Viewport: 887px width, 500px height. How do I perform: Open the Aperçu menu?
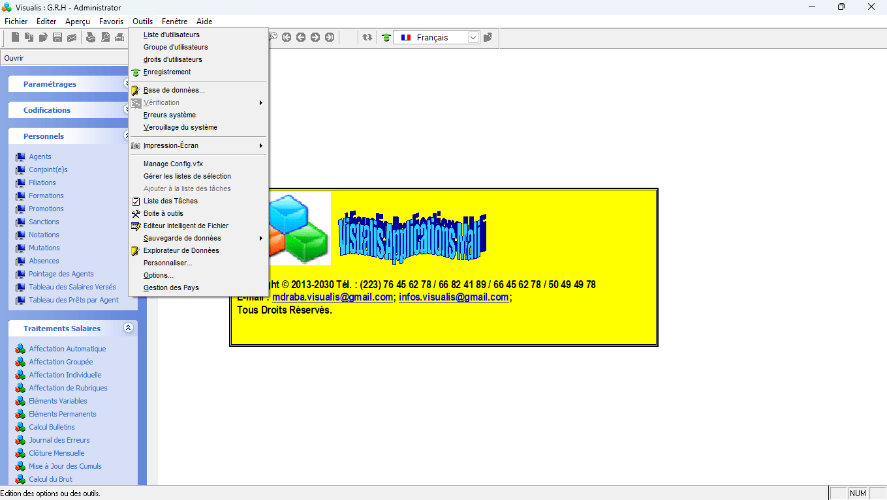click(78, 22)
